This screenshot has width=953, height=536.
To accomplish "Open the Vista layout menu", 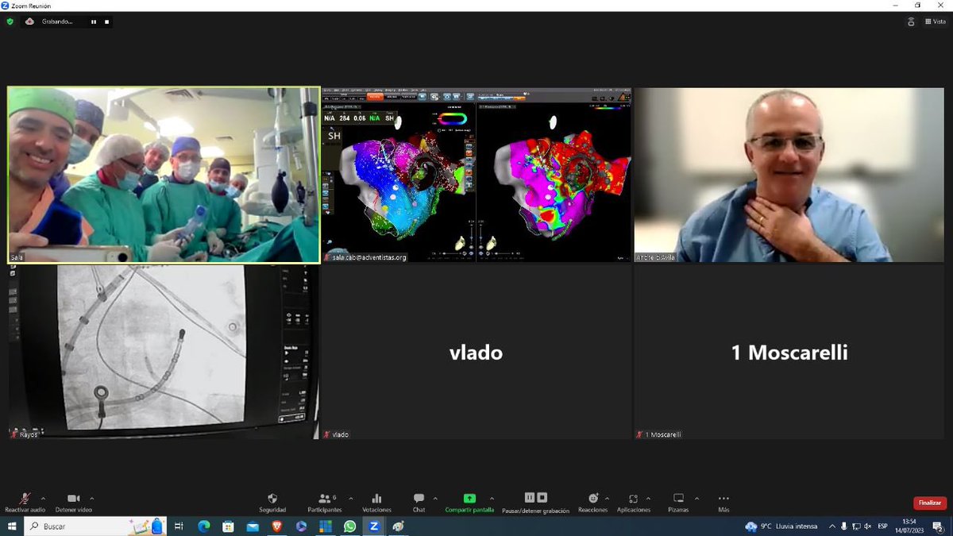I will click(934, 22).
